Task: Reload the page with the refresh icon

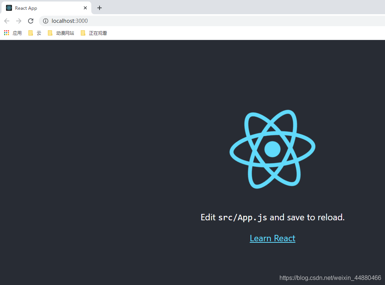Action: coord(31,21)
